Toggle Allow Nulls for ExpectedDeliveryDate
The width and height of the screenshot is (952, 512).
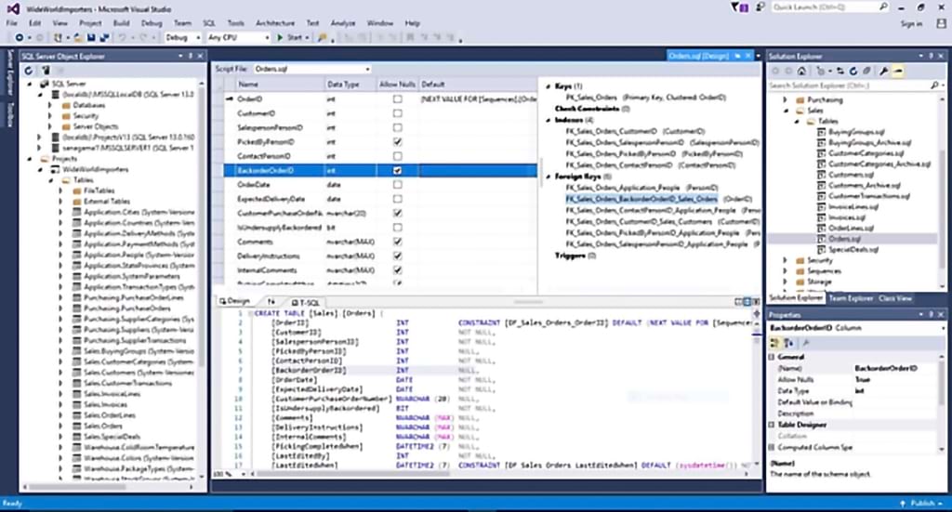[x=397, y=199]
